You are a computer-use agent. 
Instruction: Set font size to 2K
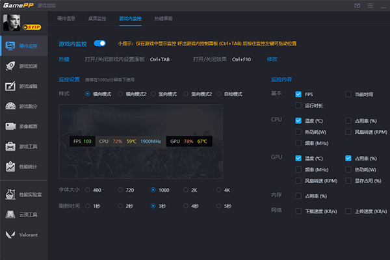coord(186,190)
